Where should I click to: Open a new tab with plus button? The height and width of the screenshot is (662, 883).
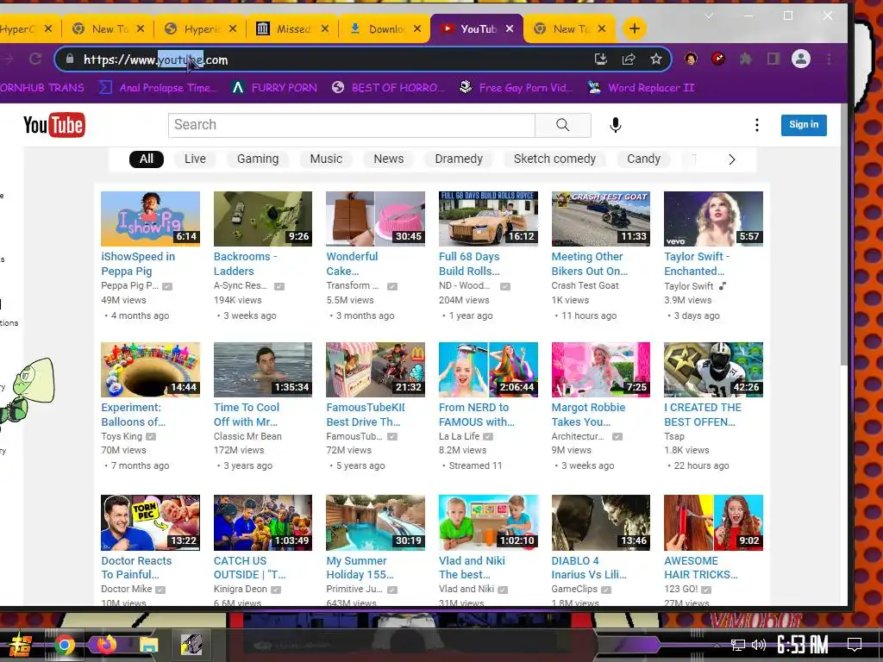coord(634,28)
